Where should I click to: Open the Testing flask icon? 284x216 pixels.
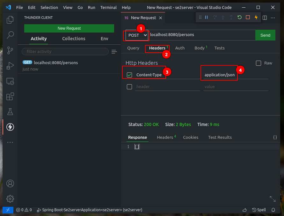click(10, 112)
